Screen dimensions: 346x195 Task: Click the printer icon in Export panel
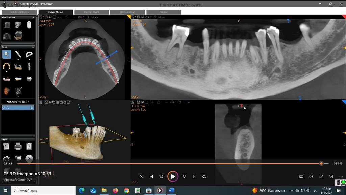[18, 146]
